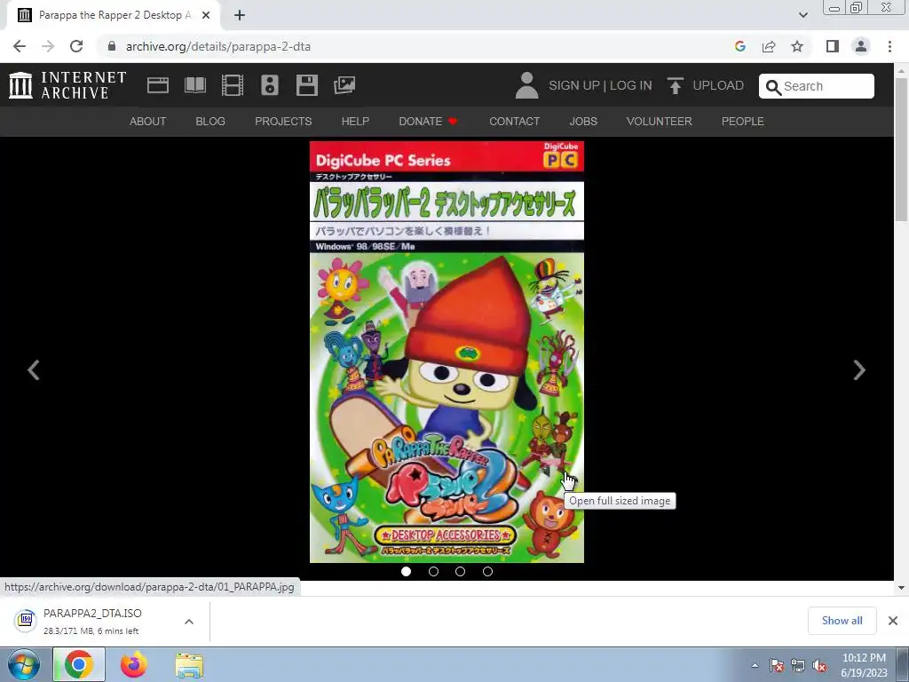909x682 pixels.
Task: Open the Web (Wayback) media icon
Action: (158, 85)
